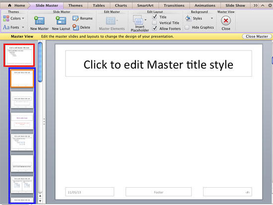Select the slide master thumbnail at top
This screenshot has height=205, width=273.
(19, 55)
